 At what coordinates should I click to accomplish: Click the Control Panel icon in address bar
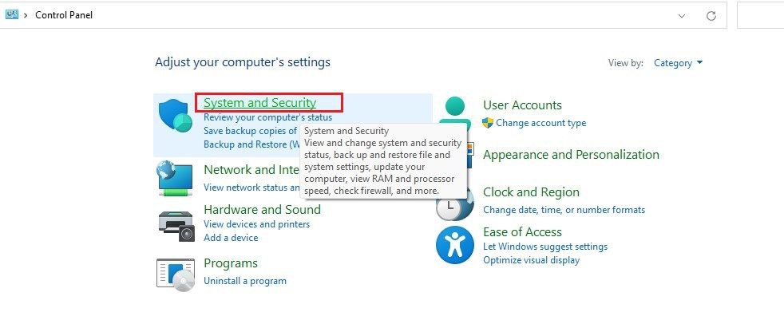(x=11, y=14)
